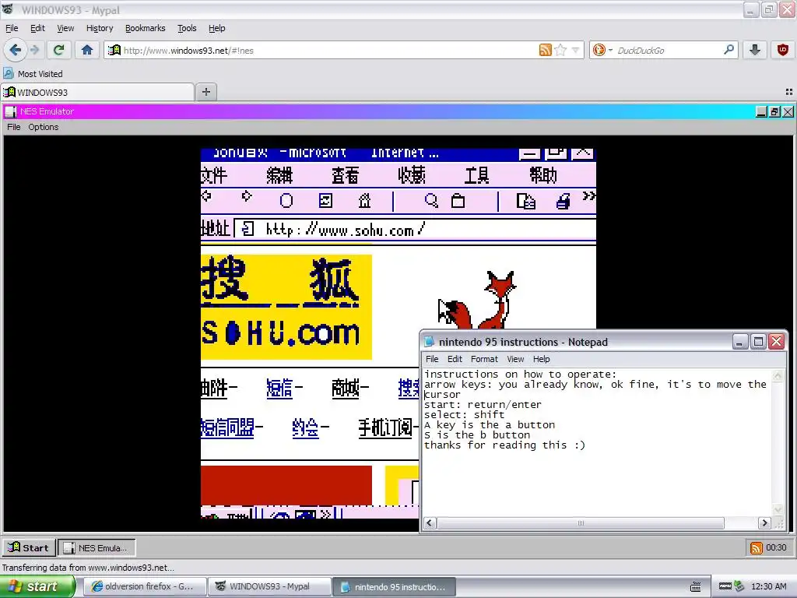Open a new tab with plus button
This screenshot has width=797, height=598.
[x=205, y=92]
